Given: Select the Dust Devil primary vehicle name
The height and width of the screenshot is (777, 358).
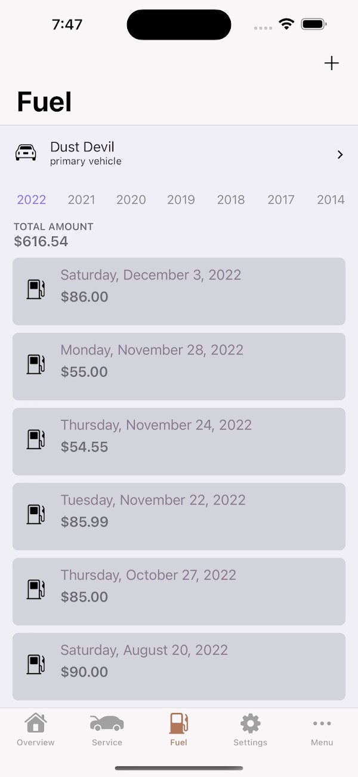Looking at the screenshot, I should 82,147.
